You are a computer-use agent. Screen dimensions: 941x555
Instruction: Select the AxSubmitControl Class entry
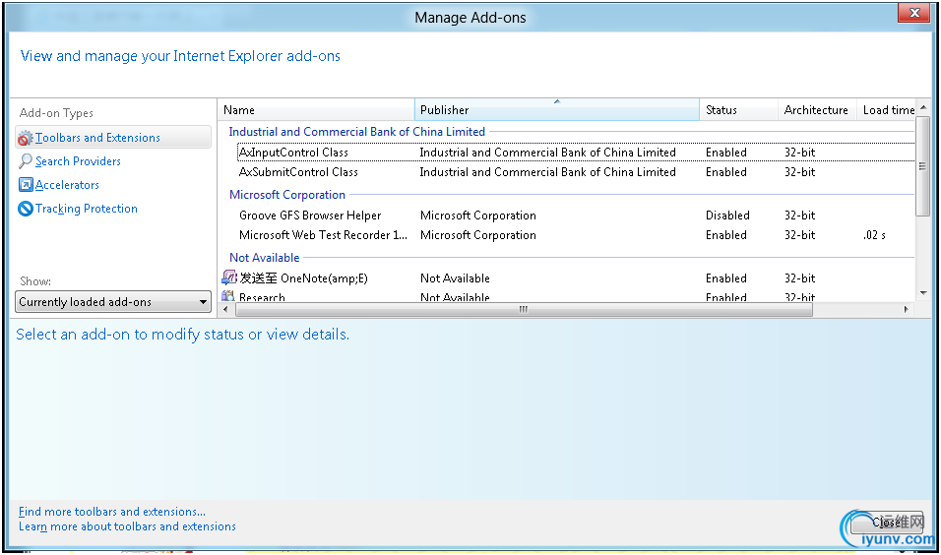(x=298, y=172)
